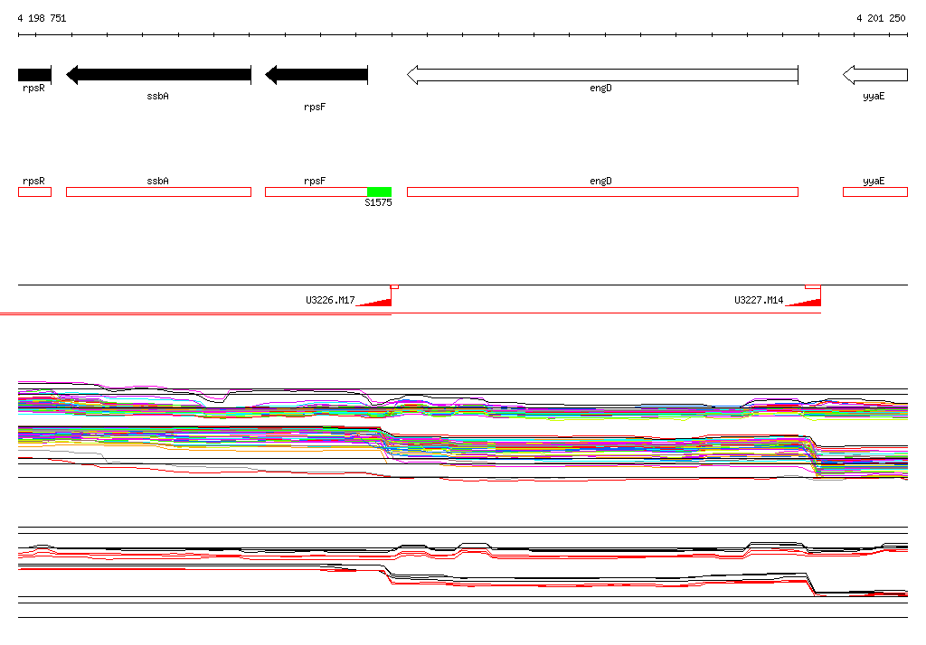Click the white yyaE gene arrow
926x645 pixels.
coord(875,75)
